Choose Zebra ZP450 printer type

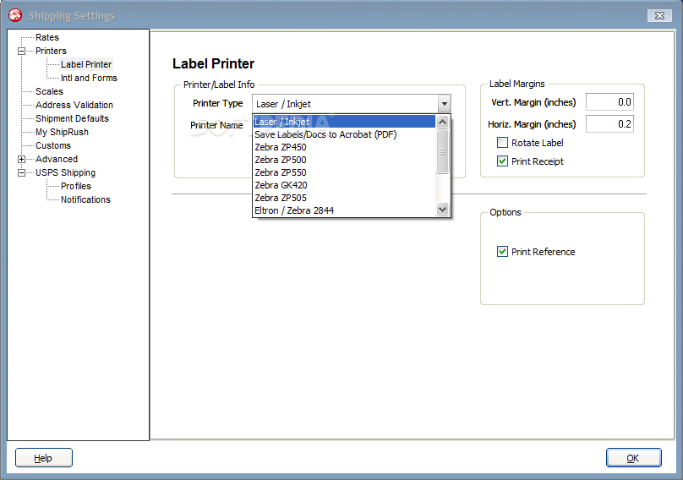[344, 147]
